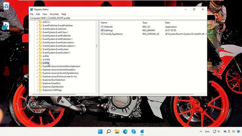
Task: Click the (Default) string value icon
Action: 102,27
